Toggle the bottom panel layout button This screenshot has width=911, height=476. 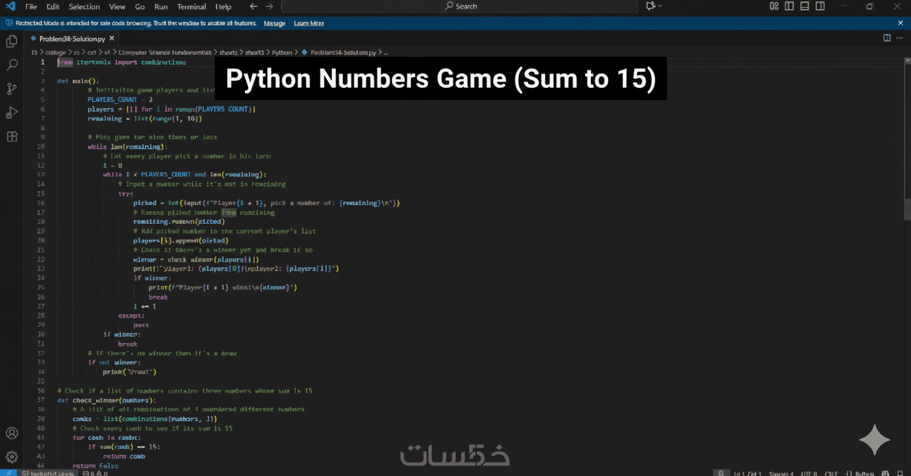click(x=805, y=6)
